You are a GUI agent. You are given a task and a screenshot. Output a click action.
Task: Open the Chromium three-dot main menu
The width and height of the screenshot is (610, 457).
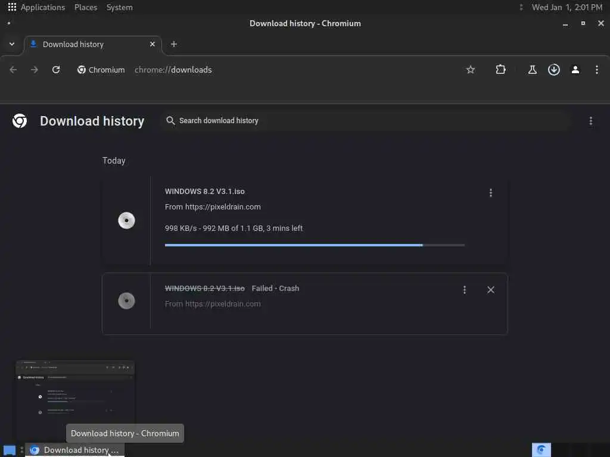click(x=597, y=70)
